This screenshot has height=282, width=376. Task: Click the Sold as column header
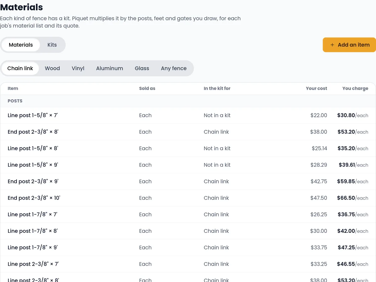(x=147, y=88)
